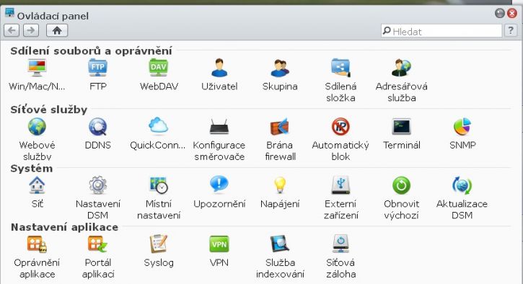Click the Síťové služby heading
The height and width of the screenshot is (284, 523).
click(49, 110)
